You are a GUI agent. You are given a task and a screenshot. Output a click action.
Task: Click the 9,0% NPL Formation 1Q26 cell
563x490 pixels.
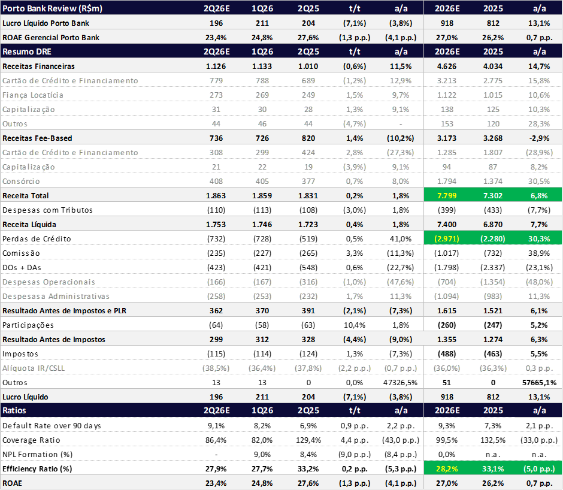[x=262, y=454]
